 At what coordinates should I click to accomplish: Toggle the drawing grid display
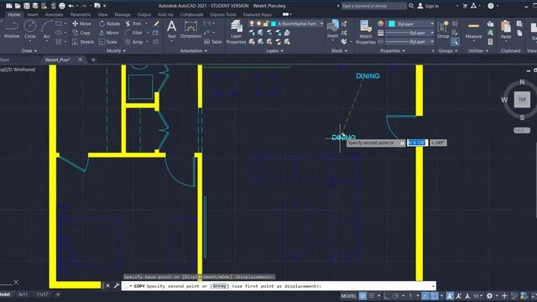362,296
